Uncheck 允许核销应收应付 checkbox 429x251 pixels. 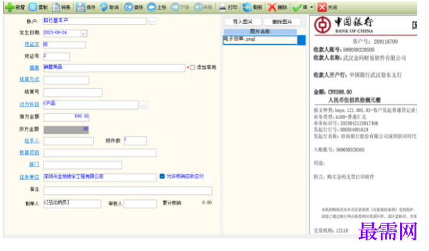pos(162,177)
